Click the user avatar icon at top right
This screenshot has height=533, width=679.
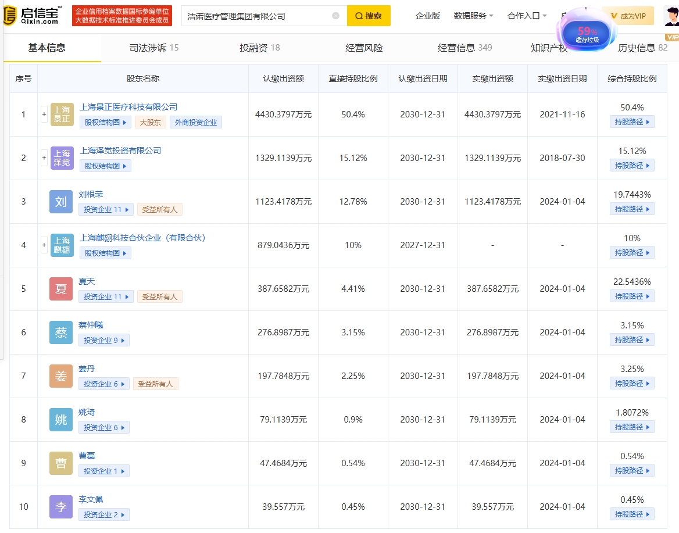click(671, 16)
